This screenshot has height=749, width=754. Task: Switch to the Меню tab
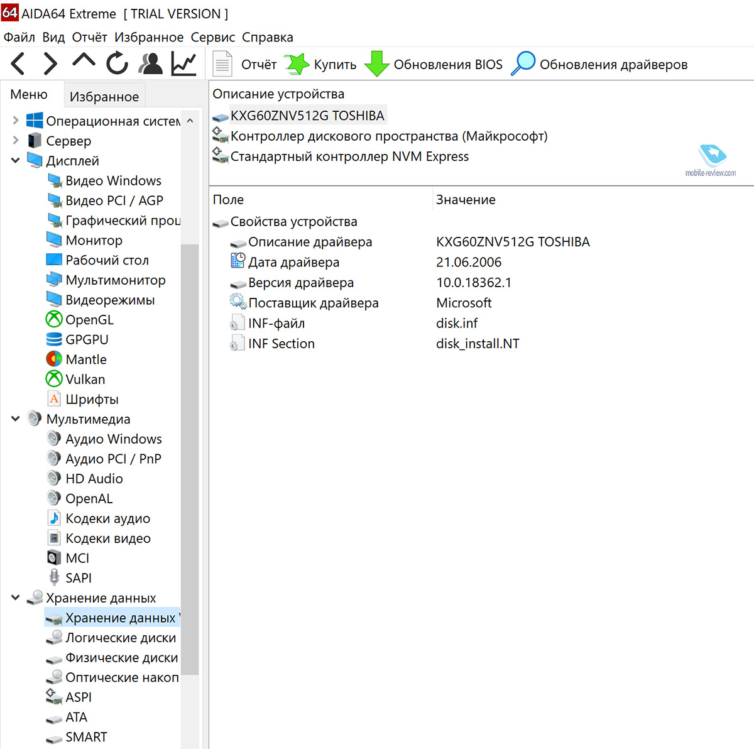(x=29, y=94)
